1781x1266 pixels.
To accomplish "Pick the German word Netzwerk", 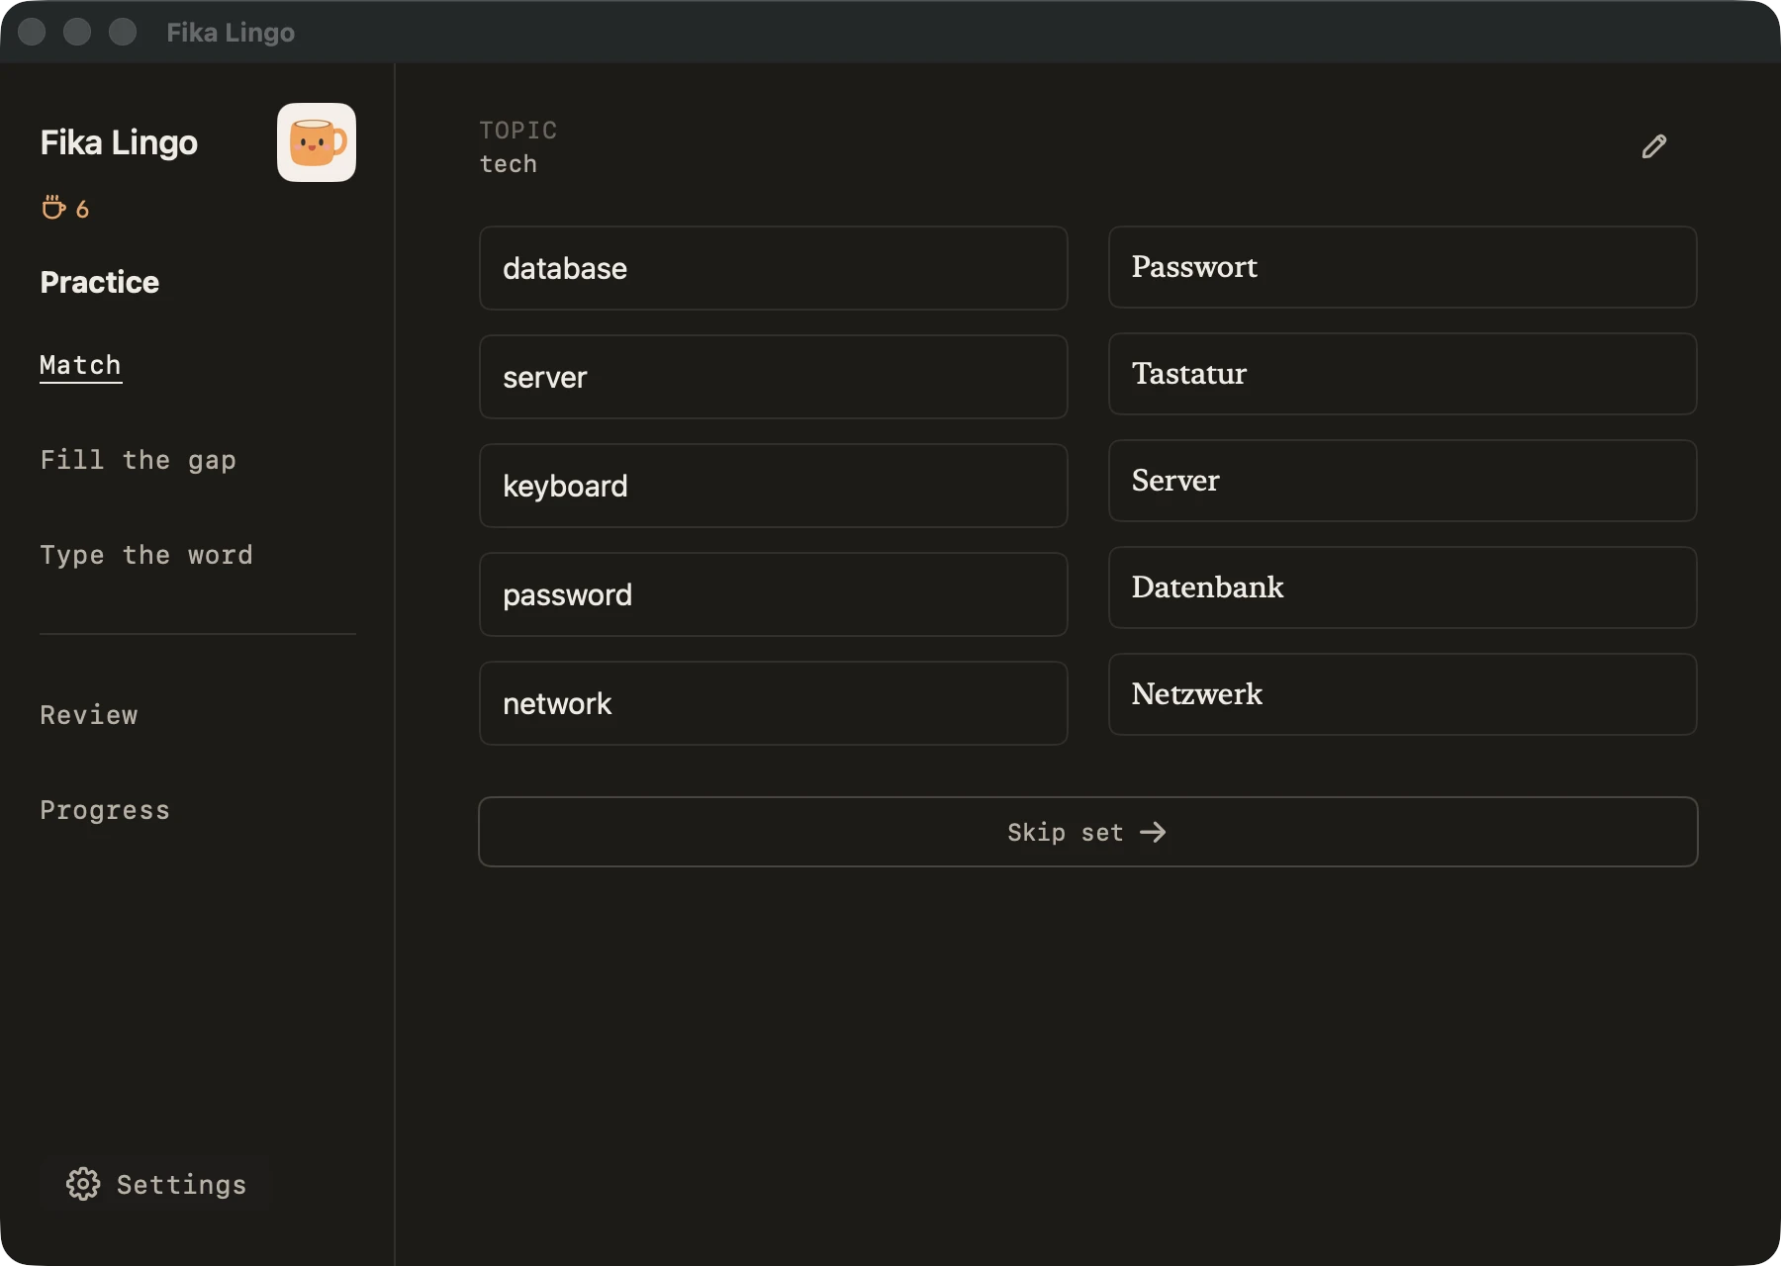I will pyautogui.click(x=1403, y=694).
